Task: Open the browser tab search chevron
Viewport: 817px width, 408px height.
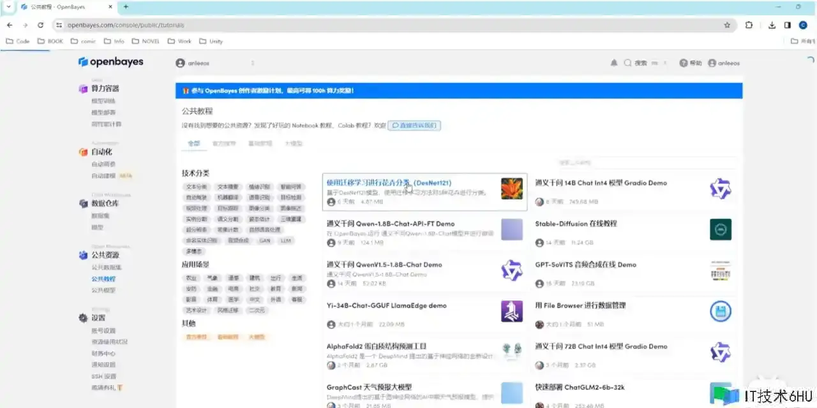Action: click(8, 6)
